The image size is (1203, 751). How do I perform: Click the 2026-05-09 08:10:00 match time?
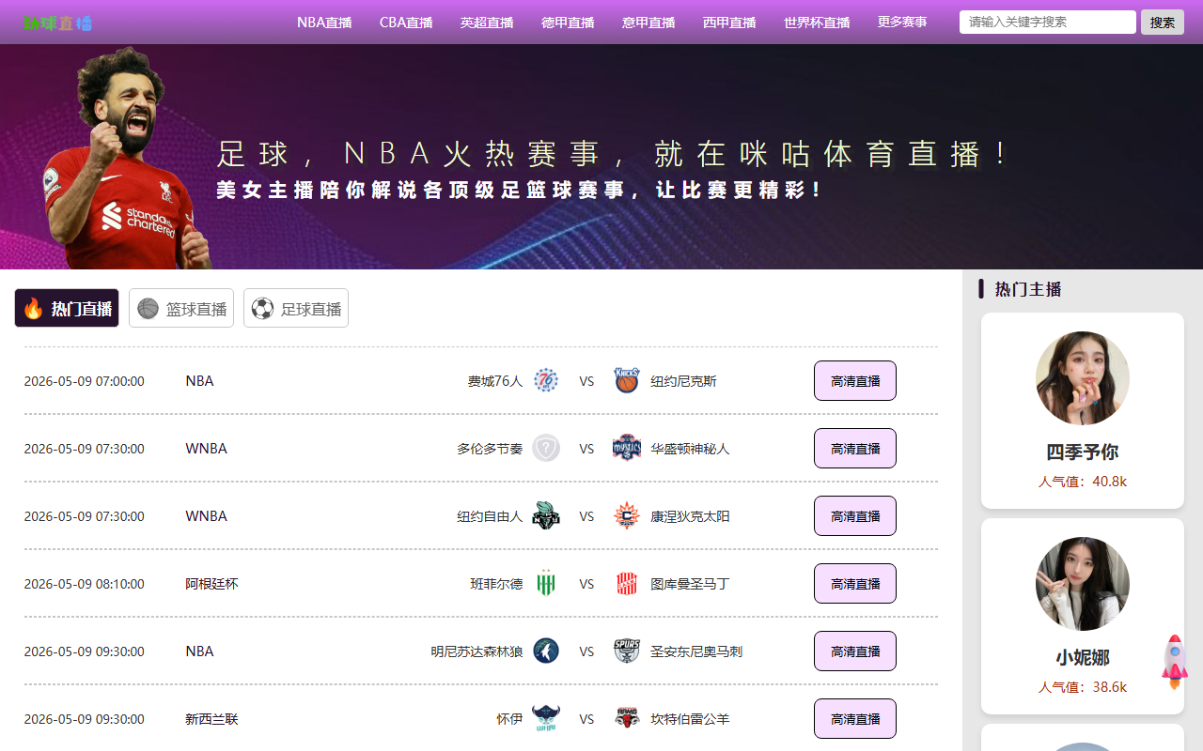(x=84, y=584)
